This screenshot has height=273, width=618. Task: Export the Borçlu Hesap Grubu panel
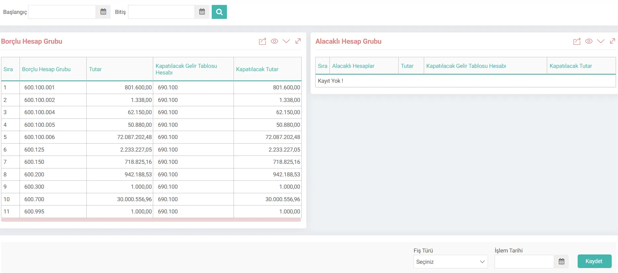[x=262, y=41]
